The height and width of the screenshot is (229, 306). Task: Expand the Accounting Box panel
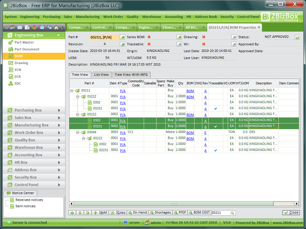pyautogui.click(x=34, y=155)
